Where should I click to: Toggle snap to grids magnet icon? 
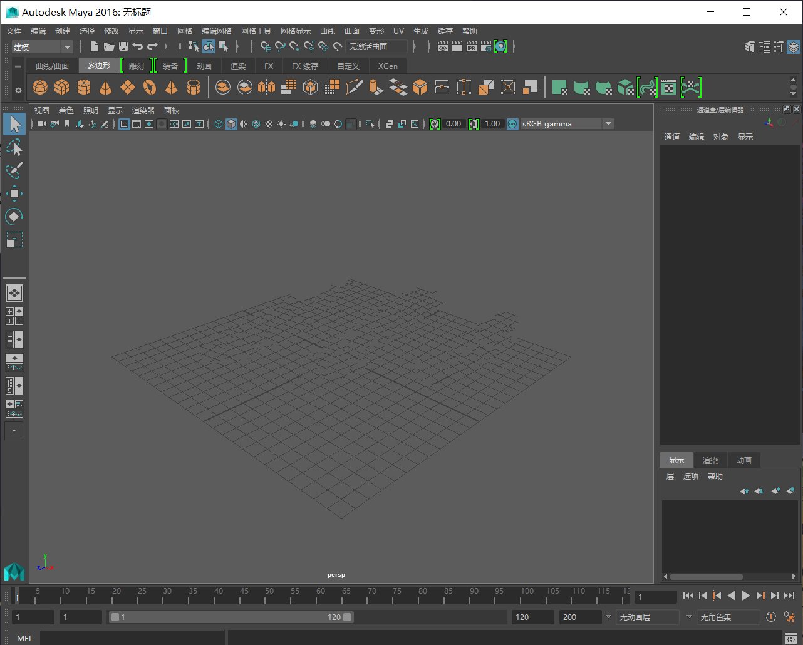tap(266, 46)
